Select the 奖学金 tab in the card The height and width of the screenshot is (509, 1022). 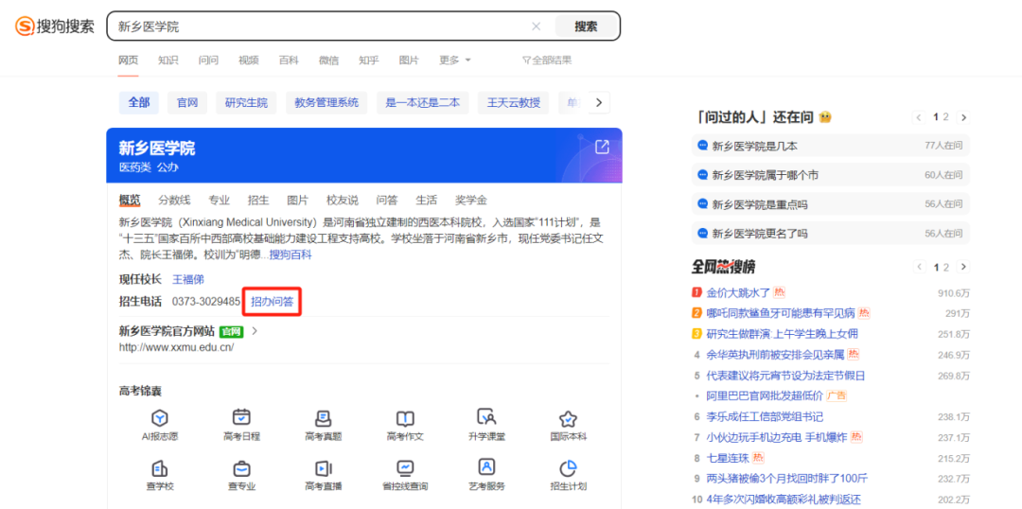coord(470,200)
